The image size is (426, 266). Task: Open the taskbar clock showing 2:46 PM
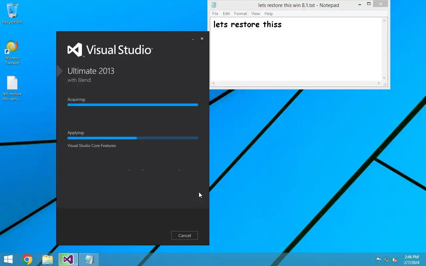pos(412,260)
